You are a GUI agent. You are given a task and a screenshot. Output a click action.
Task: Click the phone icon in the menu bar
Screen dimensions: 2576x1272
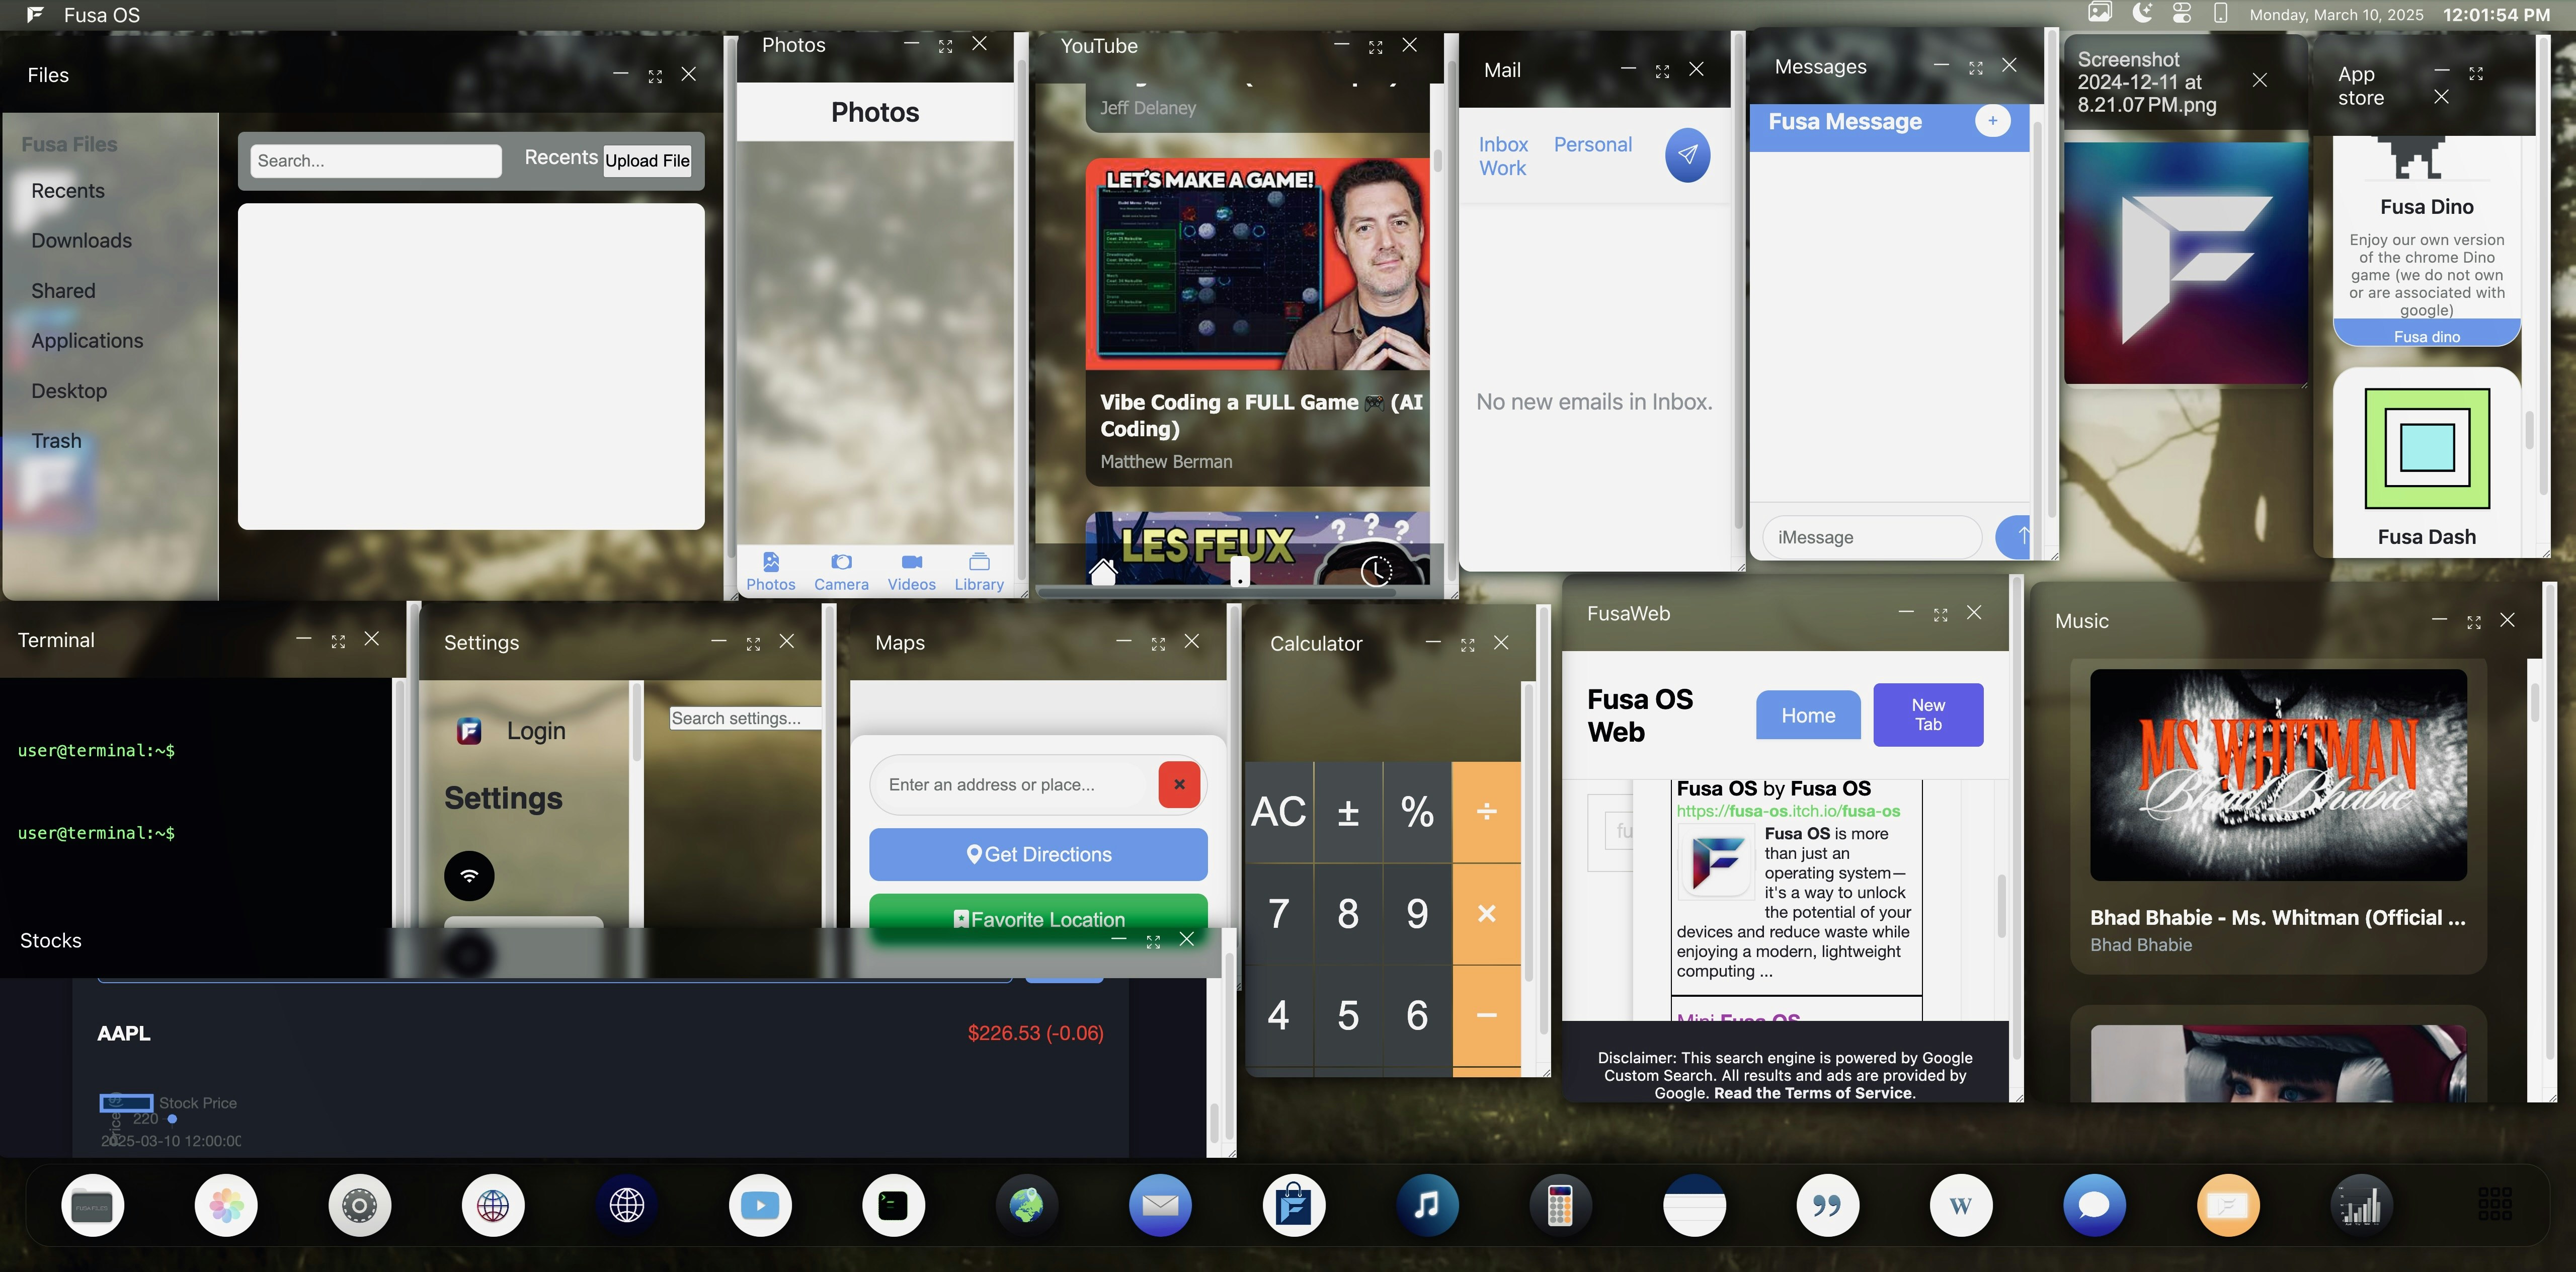(2220, 13)
